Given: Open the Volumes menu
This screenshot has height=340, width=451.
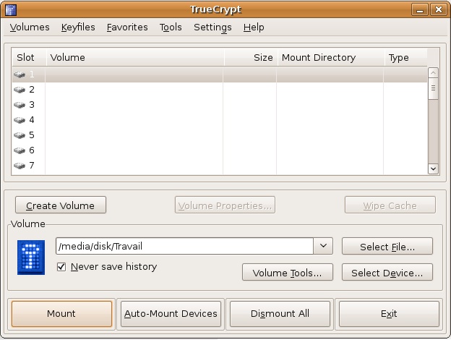Looking at the screenshot, I should [30, 27].
